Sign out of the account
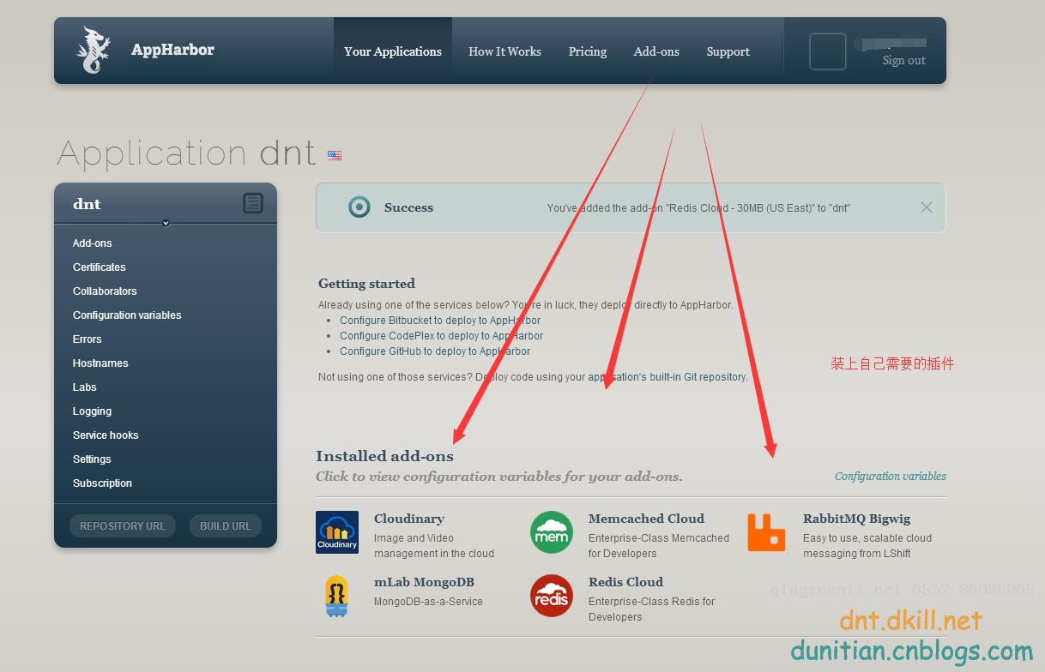 [904, 60]
